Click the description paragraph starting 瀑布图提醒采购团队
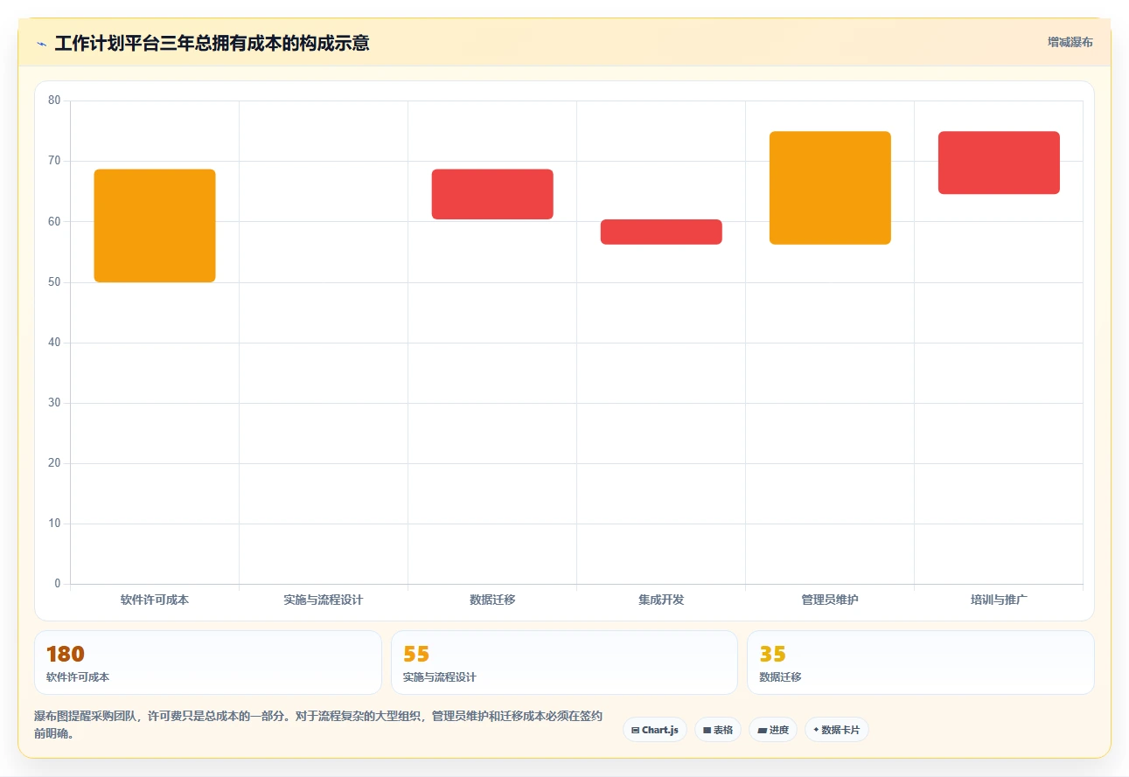 coord(318,725)
